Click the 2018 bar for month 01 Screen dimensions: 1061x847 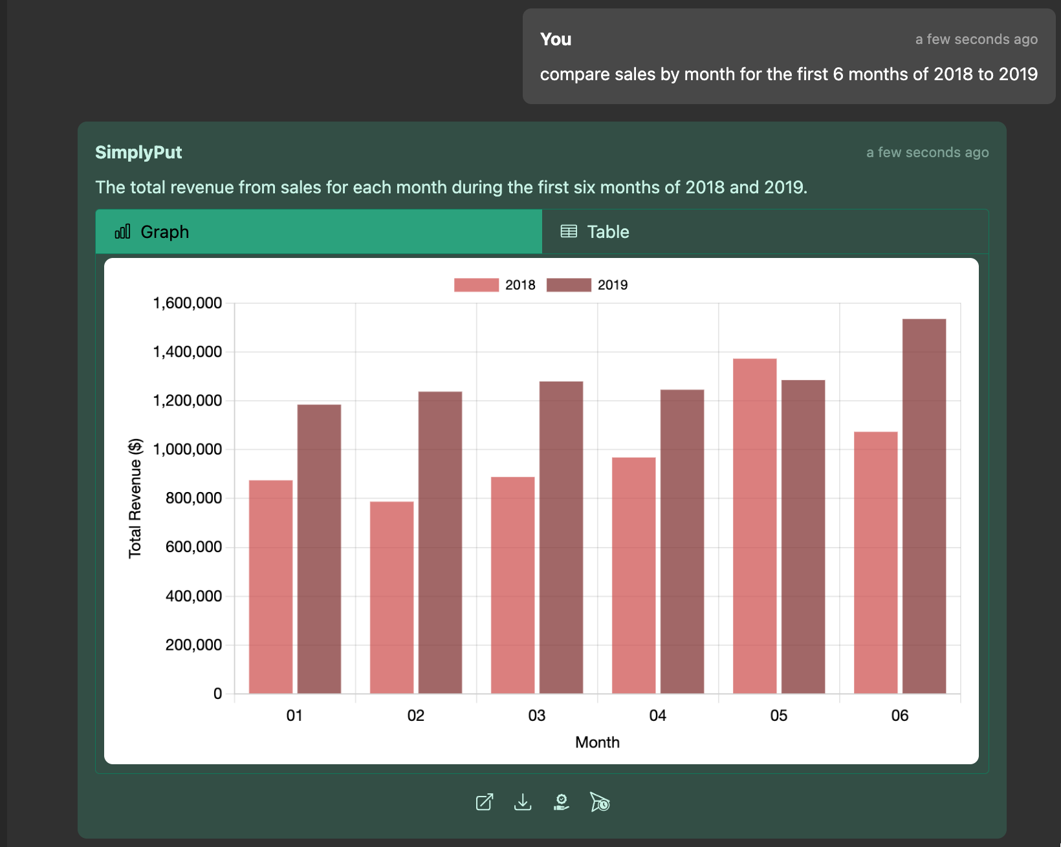pyautogui.click(x=270, y=587)
